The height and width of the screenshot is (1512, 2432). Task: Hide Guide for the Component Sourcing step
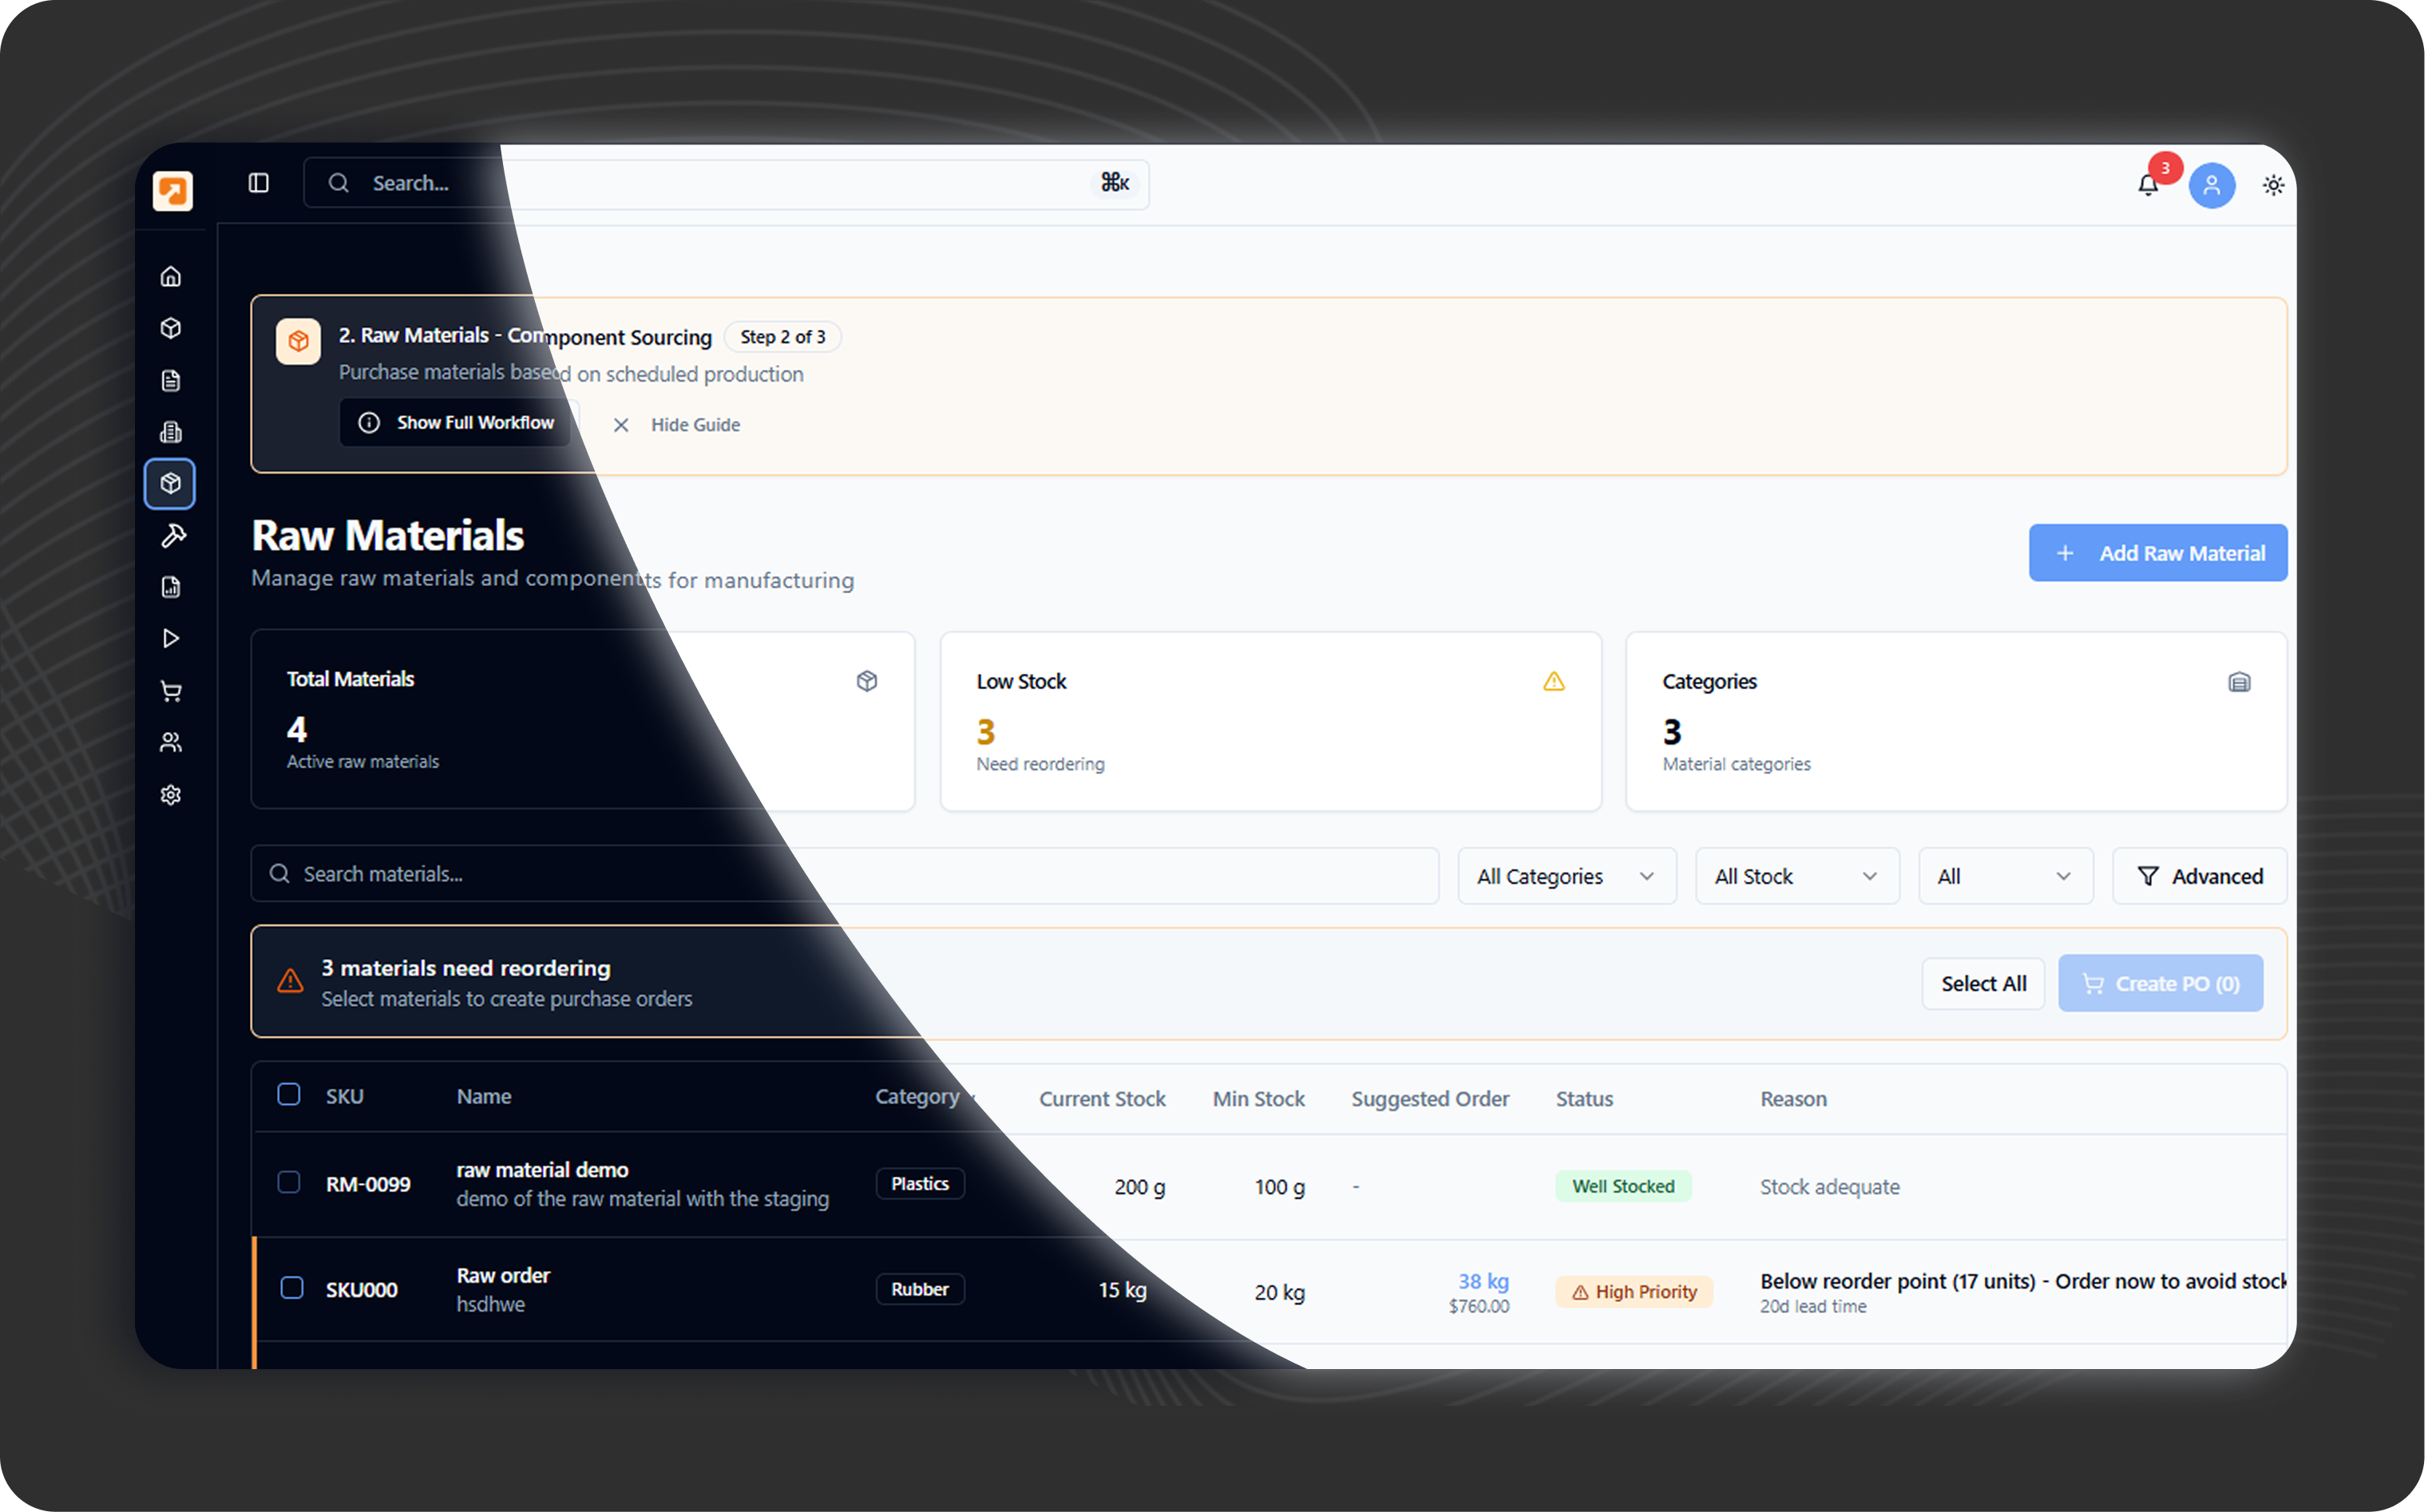click(x=678, y=424)
